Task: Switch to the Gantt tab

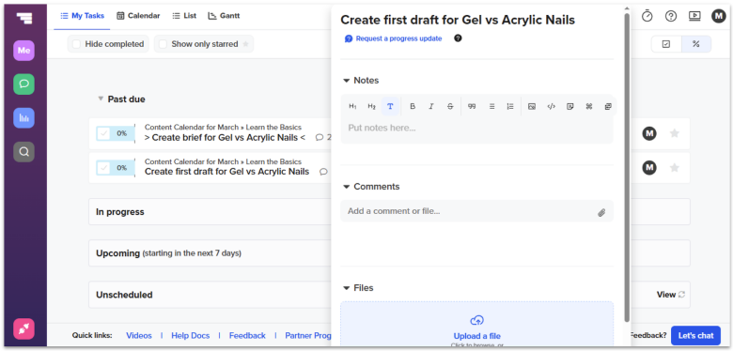Action: [224, 16]
